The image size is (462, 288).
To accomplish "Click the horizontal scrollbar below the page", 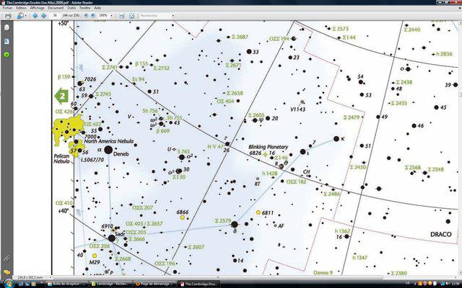I will (217, 276).
